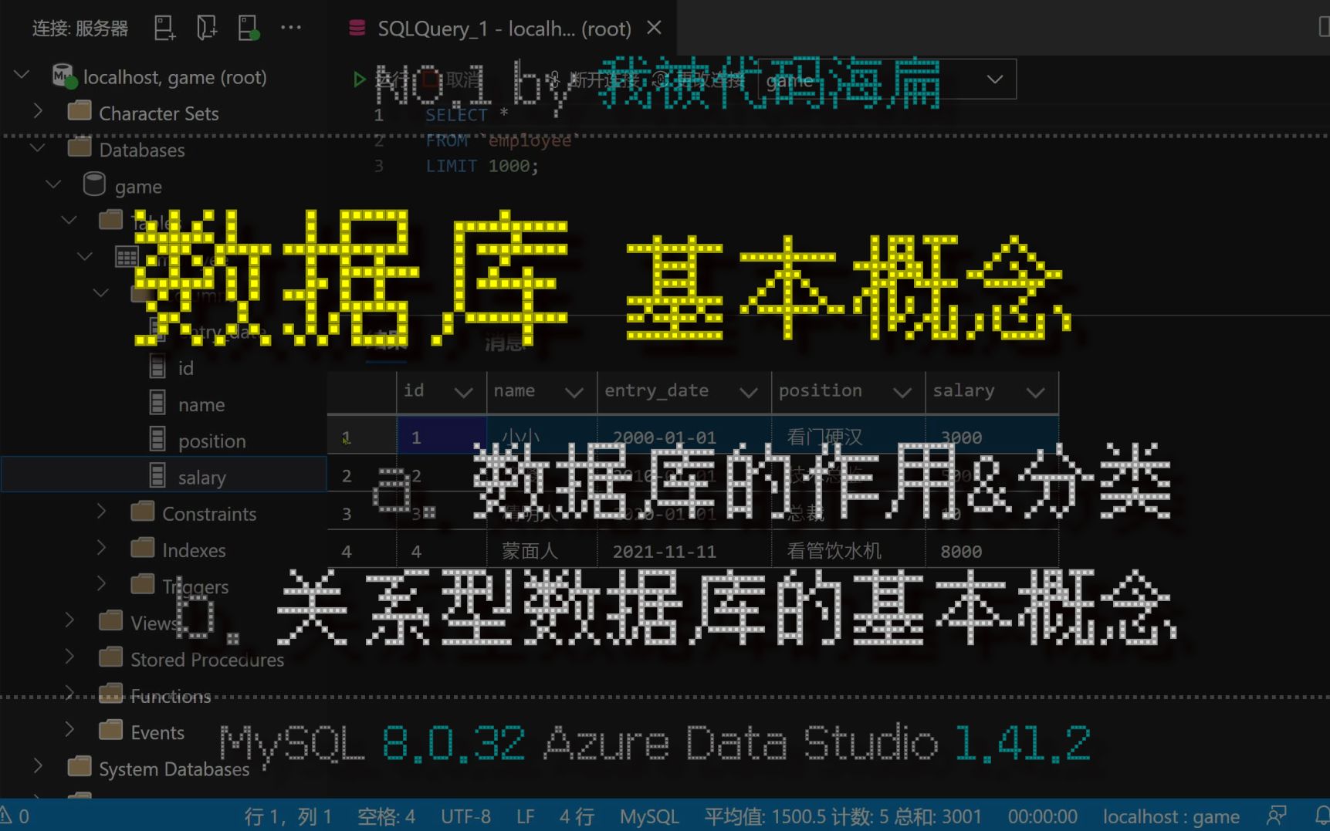This screenshot has width=1330, height=831.
Task: Click the warnings indicator in status bar
Action: 15,816
